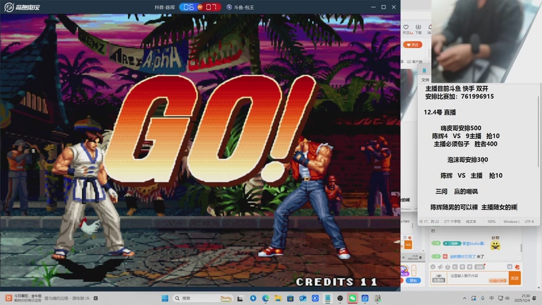Click the red fire icon beside the chat toolbar

[517, 267]
